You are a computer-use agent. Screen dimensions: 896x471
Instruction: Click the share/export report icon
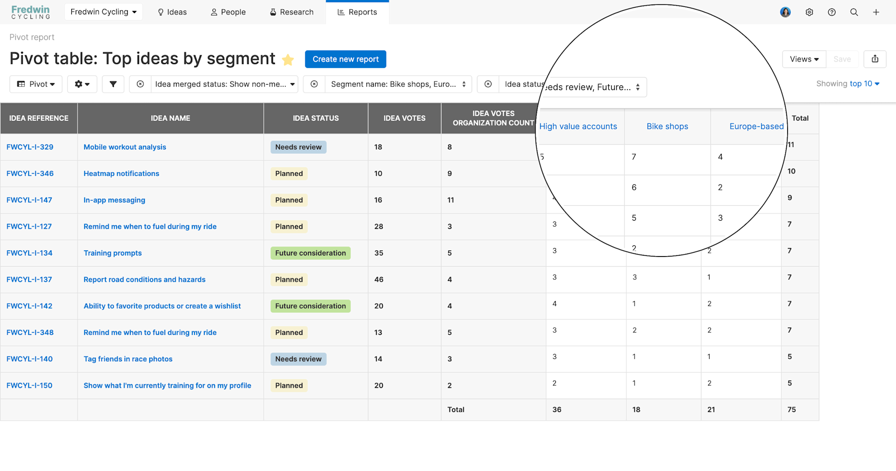[x=874, y=59]
